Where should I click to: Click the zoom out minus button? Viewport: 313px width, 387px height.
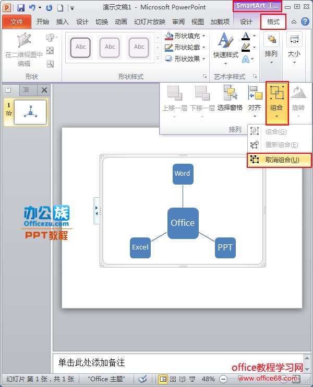coord(223,379)
